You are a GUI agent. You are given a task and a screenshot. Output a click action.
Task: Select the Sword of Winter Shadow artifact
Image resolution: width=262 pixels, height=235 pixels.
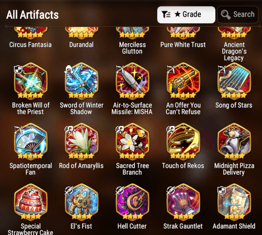click(x=82, y=80)
